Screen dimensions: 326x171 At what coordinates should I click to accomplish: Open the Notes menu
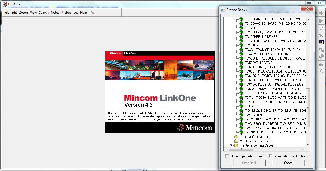[x=55, y=13]
